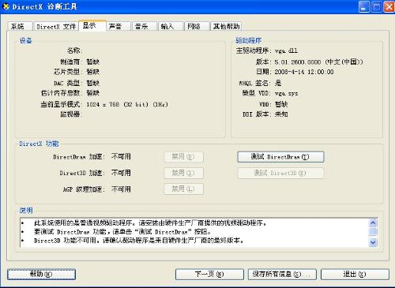Click the 测试 Direct3D button
This screenshot has width=395, height=288.
point(280,173)
